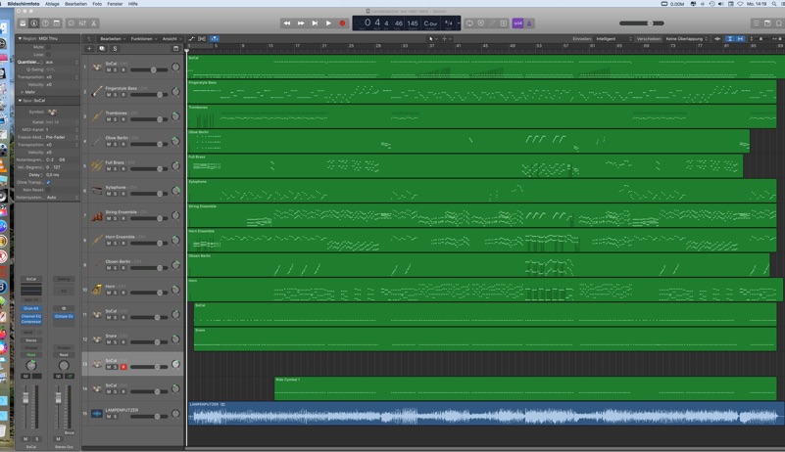Toggle the region Mute checkbox in inspector

coord(49,47)
